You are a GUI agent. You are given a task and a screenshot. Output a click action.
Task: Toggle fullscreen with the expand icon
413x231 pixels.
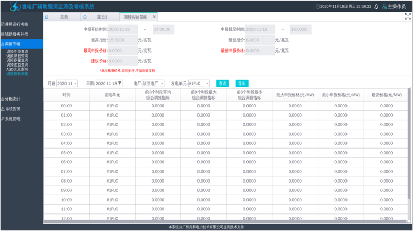[408, 17]
